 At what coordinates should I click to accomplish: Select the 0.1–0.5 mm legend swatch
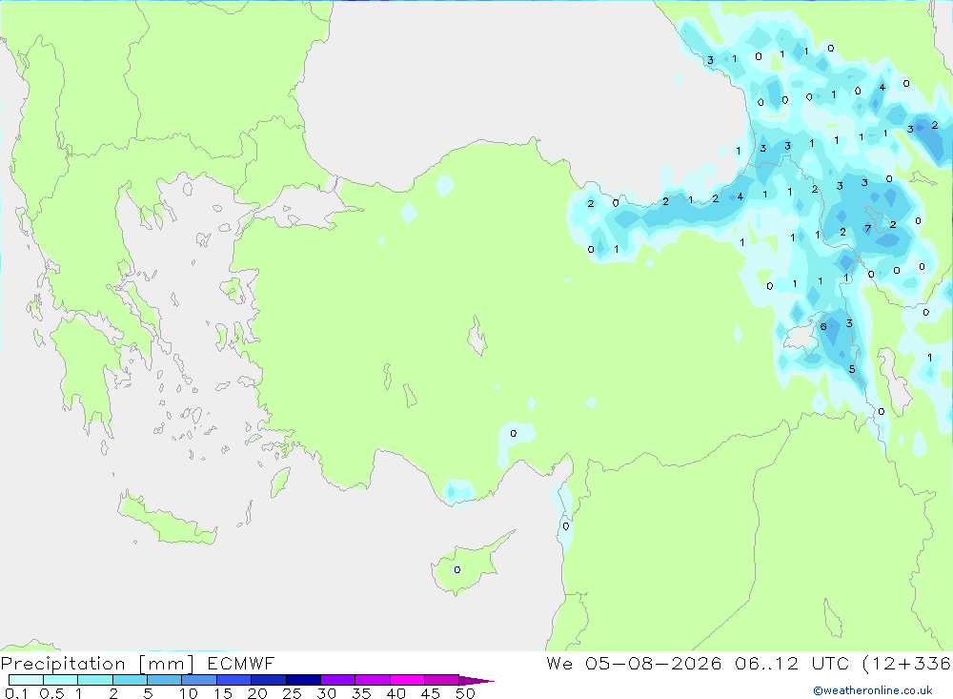tap(26, 680)
